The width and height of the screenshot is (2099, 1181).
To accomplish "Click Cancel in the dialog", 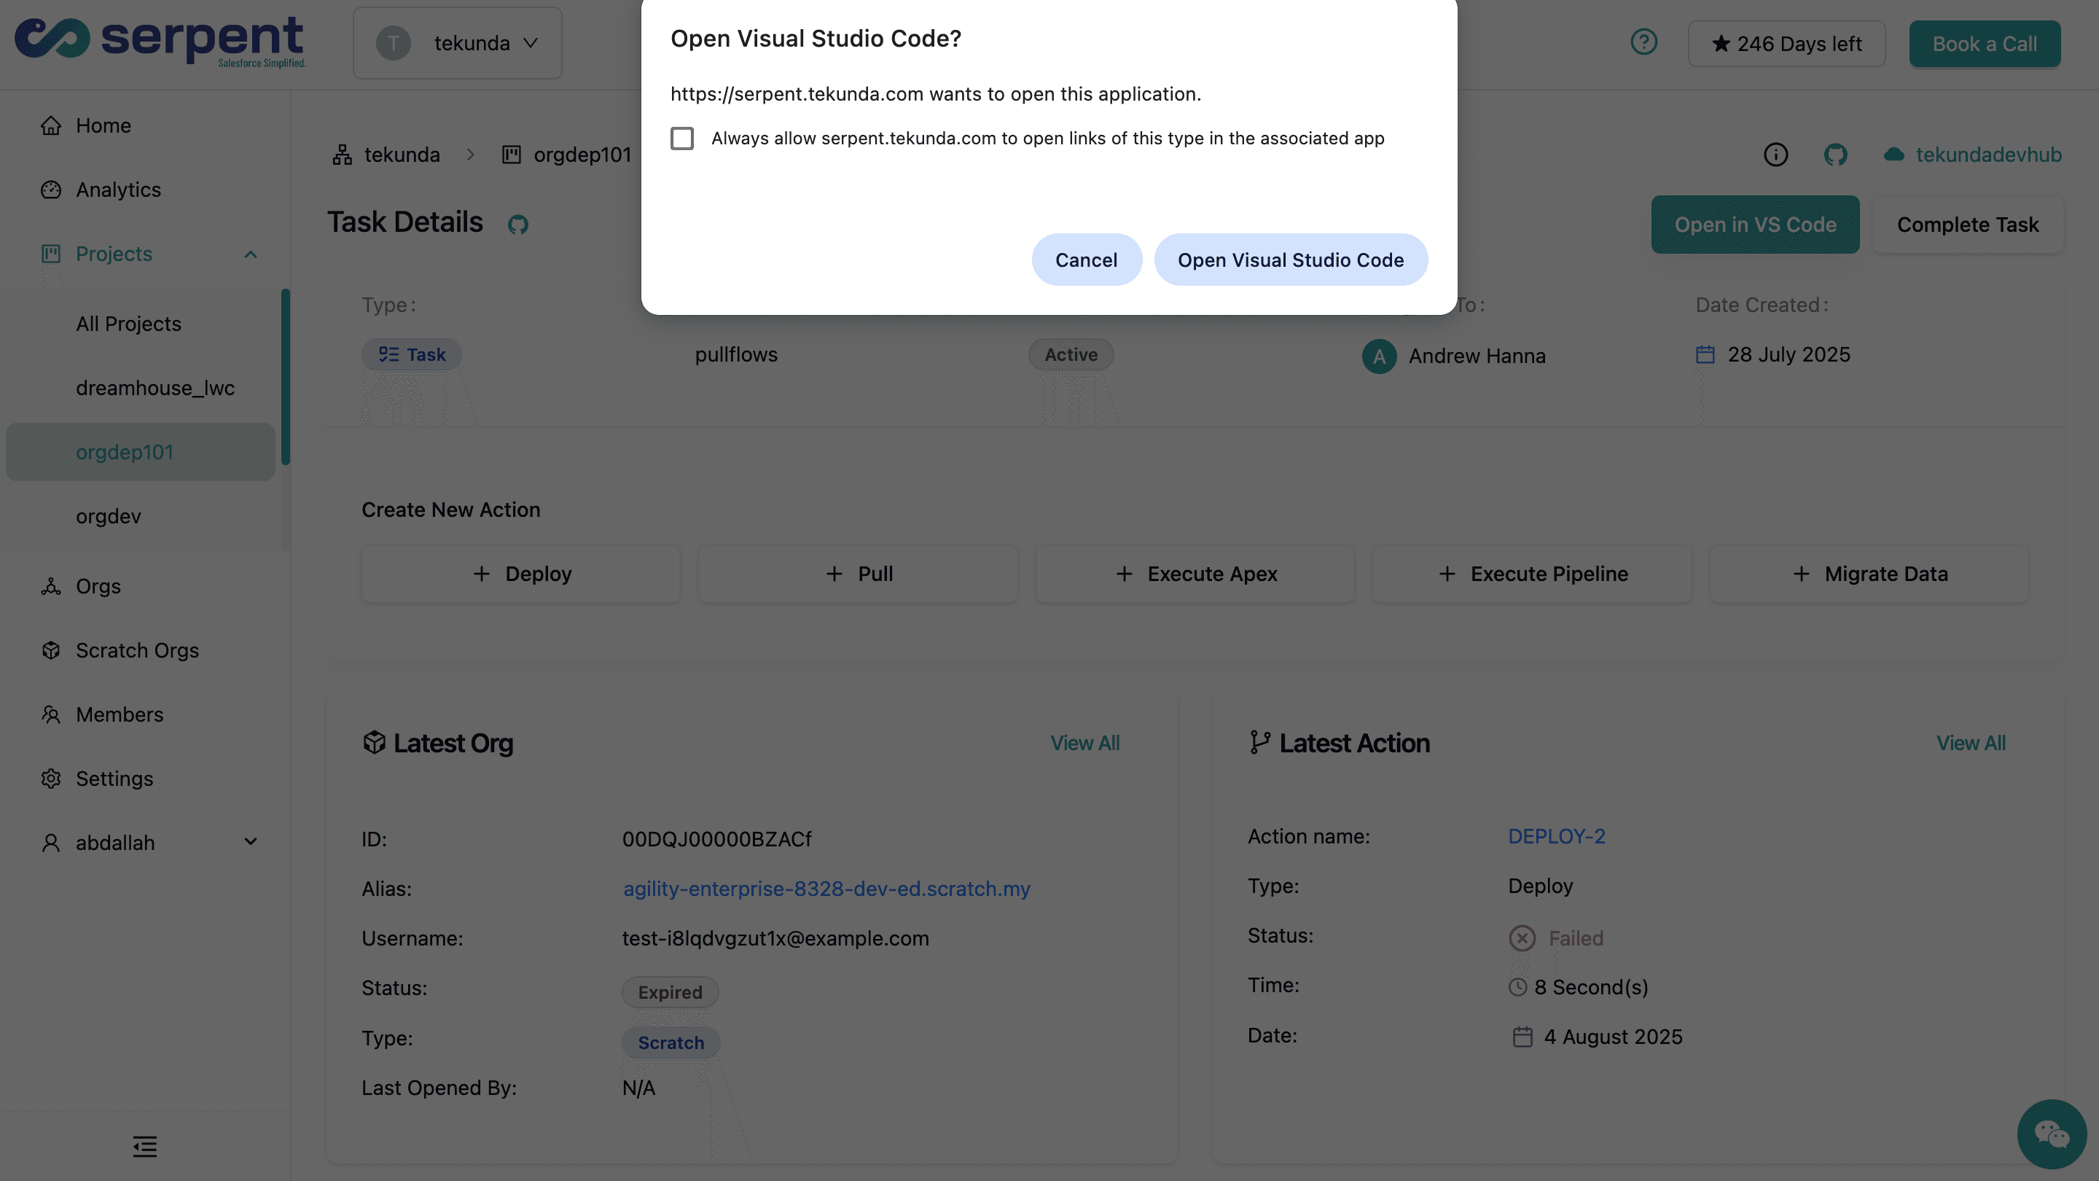I will point(1085,260).
